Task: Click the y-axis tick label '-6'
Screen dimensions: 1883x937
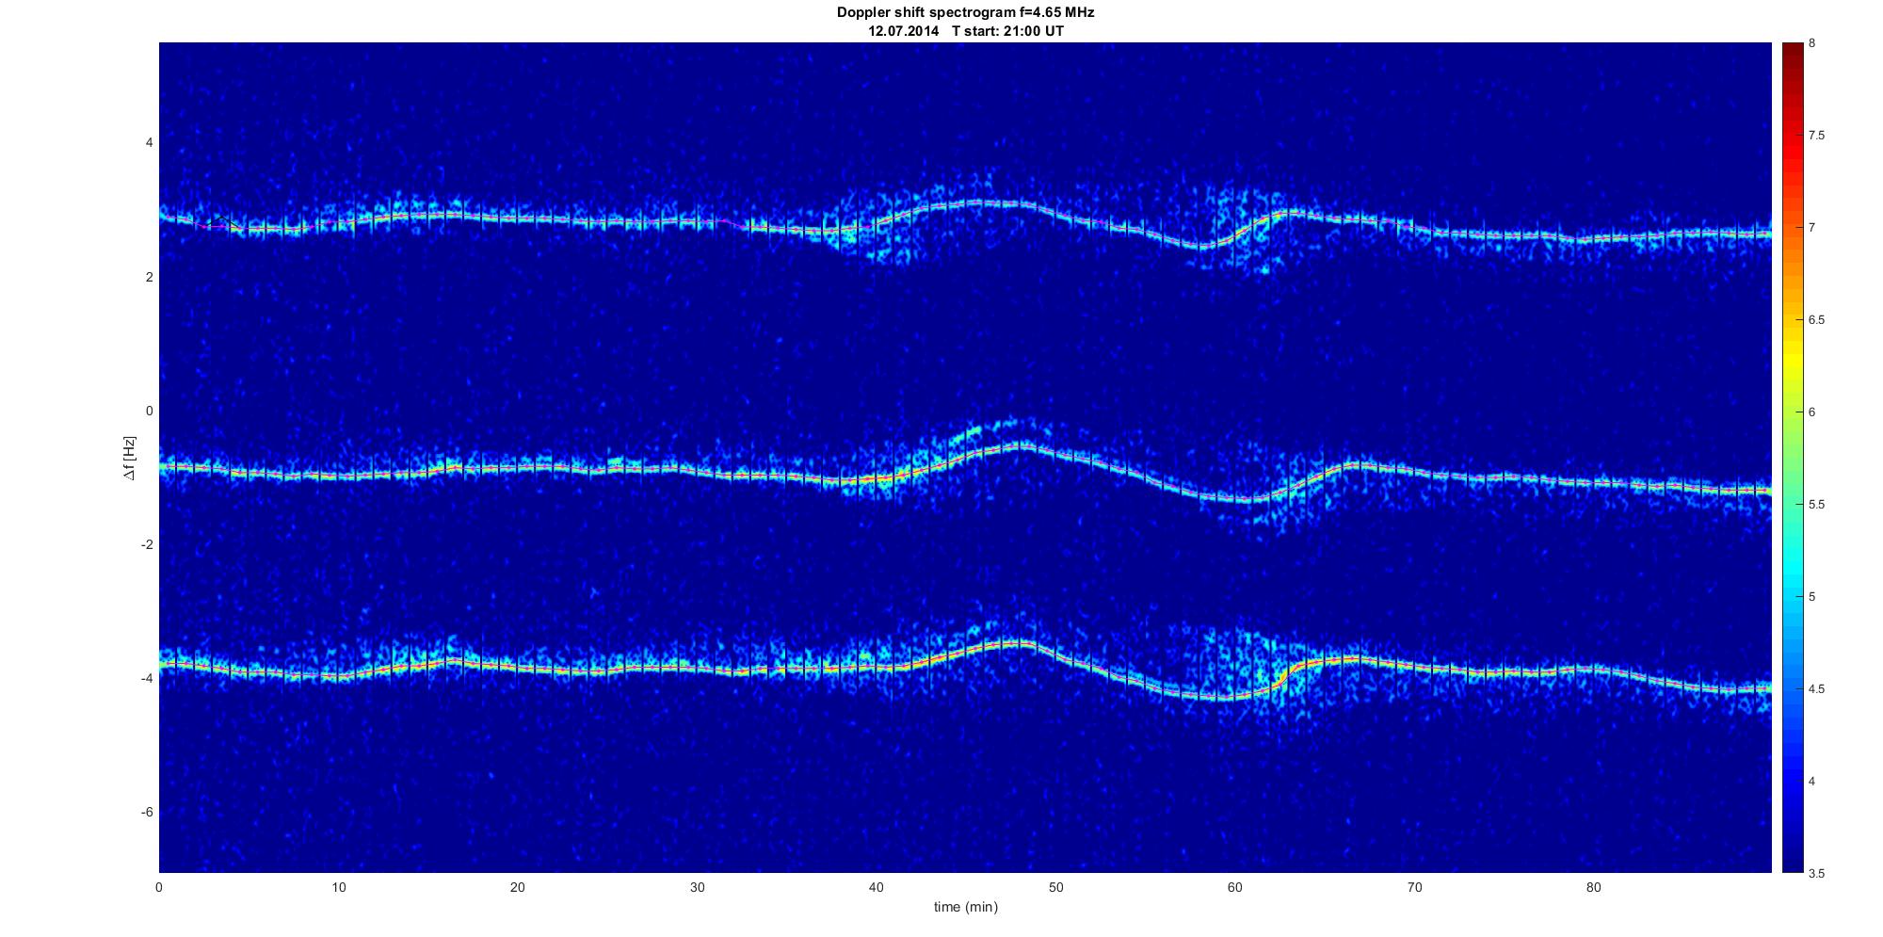Action: (x=147, y=813)
